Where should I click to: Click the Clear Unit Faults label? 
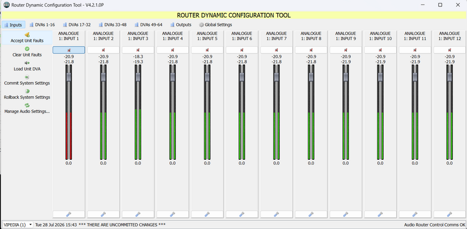(27, 55)
